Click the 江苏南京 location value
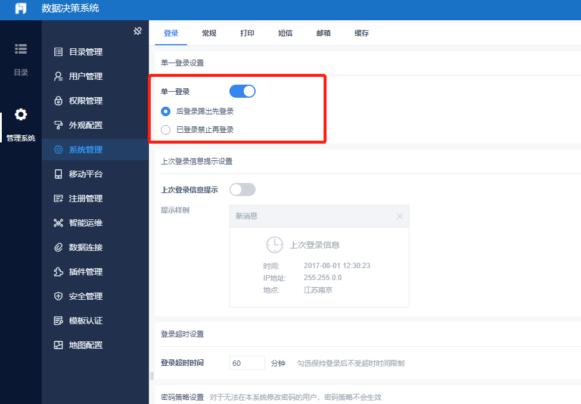The width and height of the screenshot is (581, 404). tap(318, 290)
